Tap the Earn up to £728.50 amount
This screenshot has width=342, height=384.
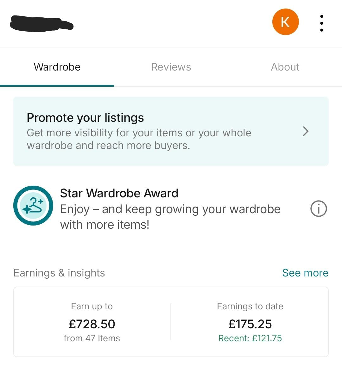(x=92, y=324)
